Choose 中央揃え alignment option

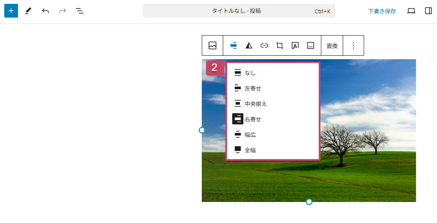click(x=255, y=104)
